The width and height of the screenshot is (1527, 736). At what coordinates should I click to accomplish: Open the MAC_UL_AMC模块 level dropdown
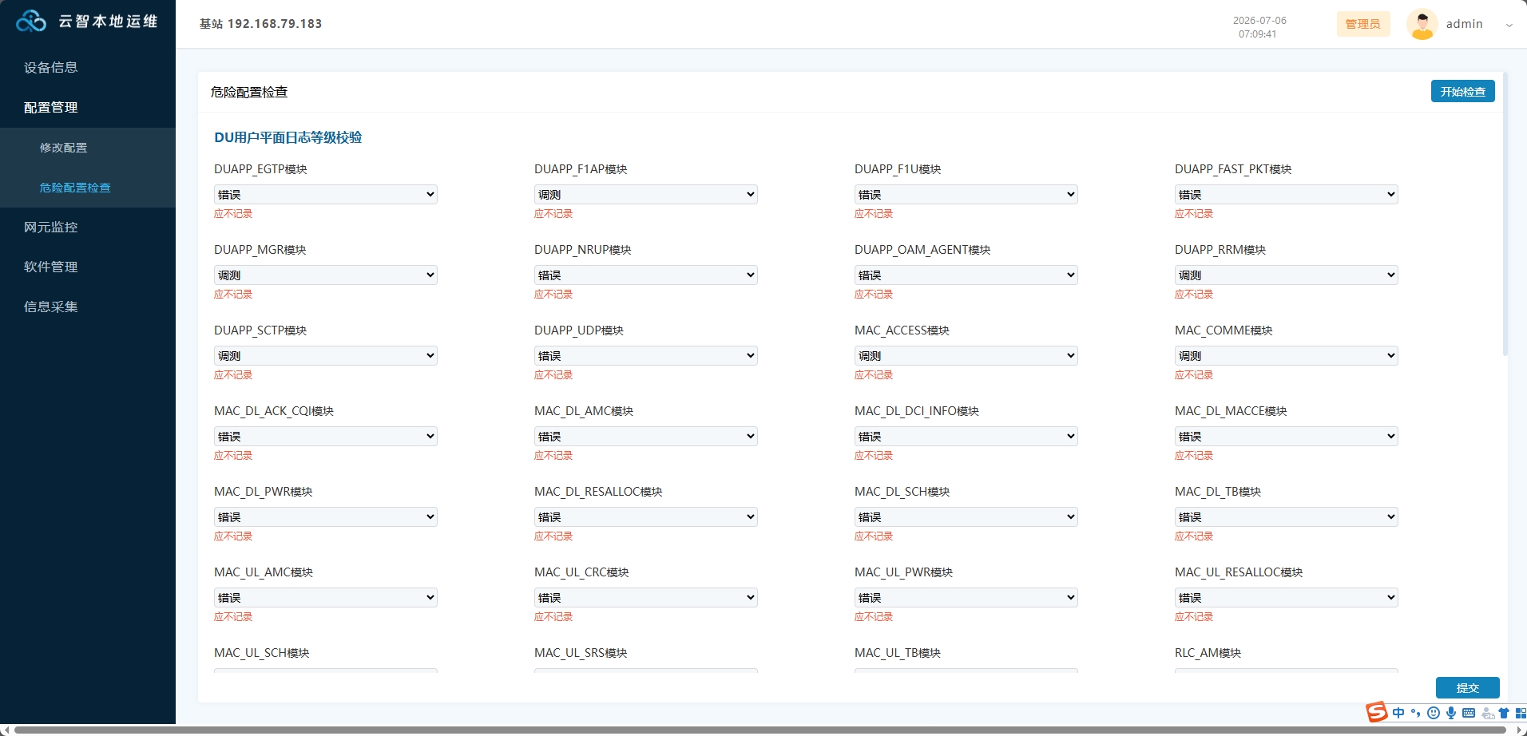coord(326,598)
